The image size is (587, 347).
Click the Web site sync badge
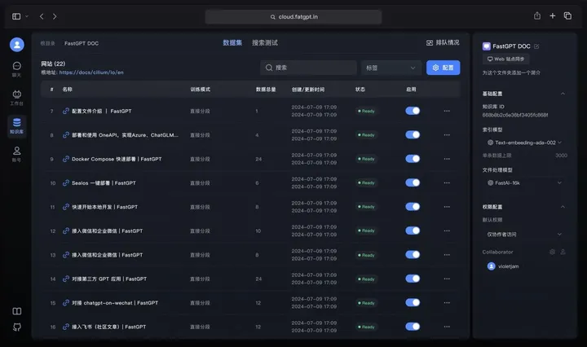pos(505,59)
